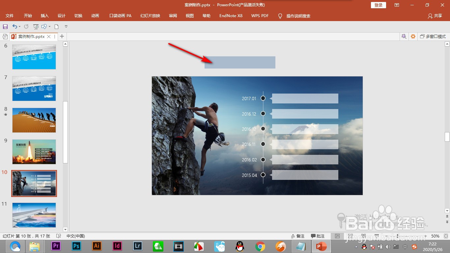The width and height of the screenshot is (450, 253).
Task: Switch to the 开始 ribbon tab
Action: 28,16
